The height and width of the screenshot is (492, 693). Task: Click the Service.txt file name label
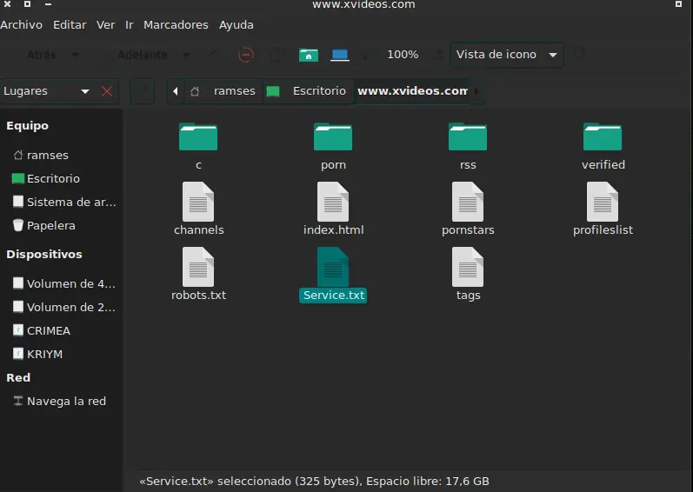coord(334,295)
